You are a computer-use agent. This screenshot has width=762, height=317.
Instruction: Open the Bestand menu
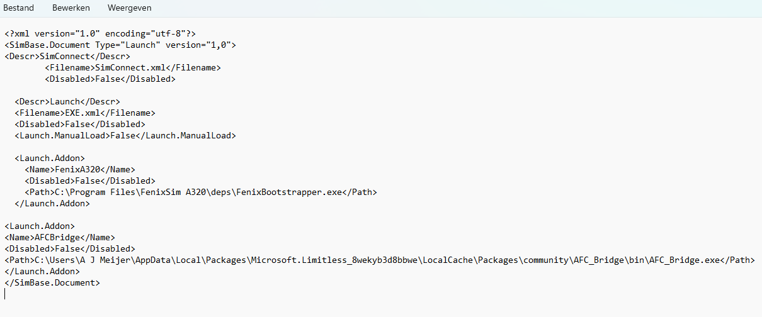[x=19, y=8]
